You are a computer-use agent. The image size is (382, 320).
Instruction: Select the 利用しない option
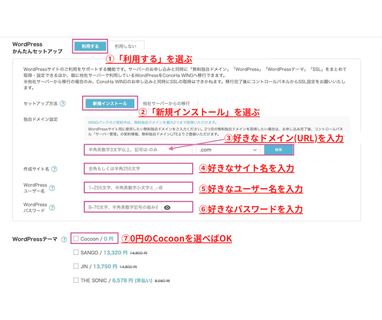pos(126,46)
